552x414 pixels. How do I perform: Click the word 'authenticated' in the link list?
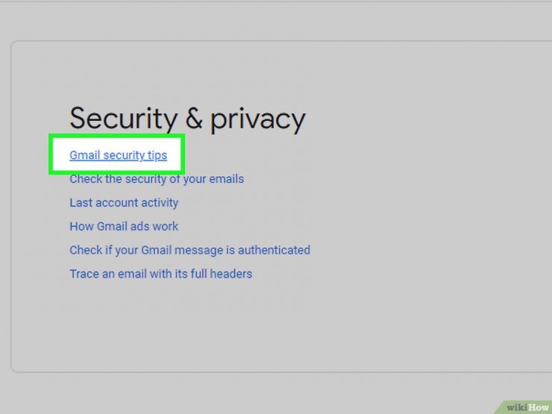274,250
